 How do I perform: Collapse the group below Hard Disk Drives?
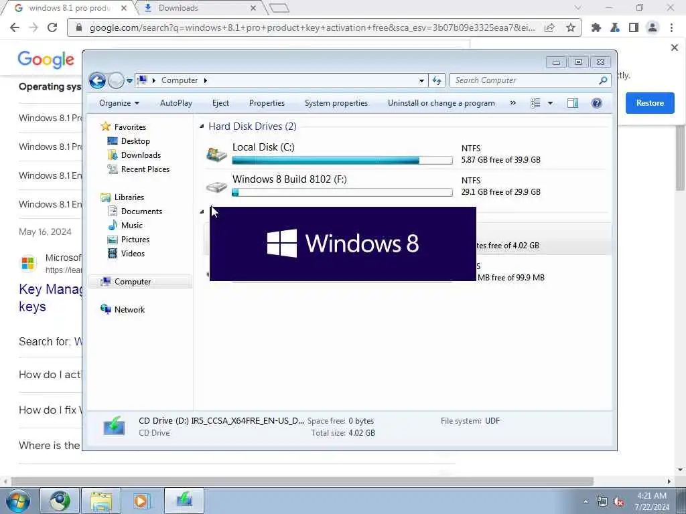click(202, 211)
